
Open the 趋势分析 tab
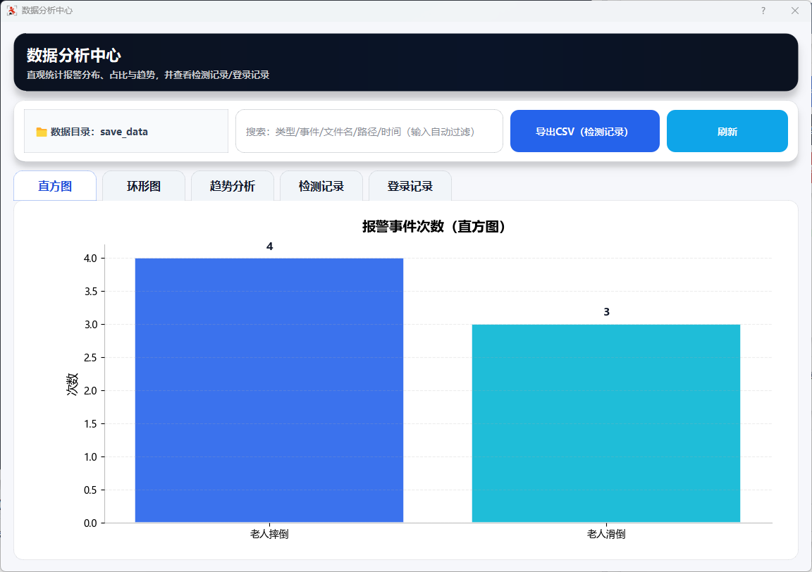click(233, 187)
